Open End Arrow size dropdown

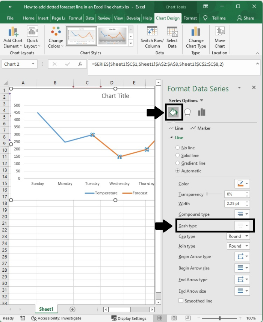(x=242, y=291)
